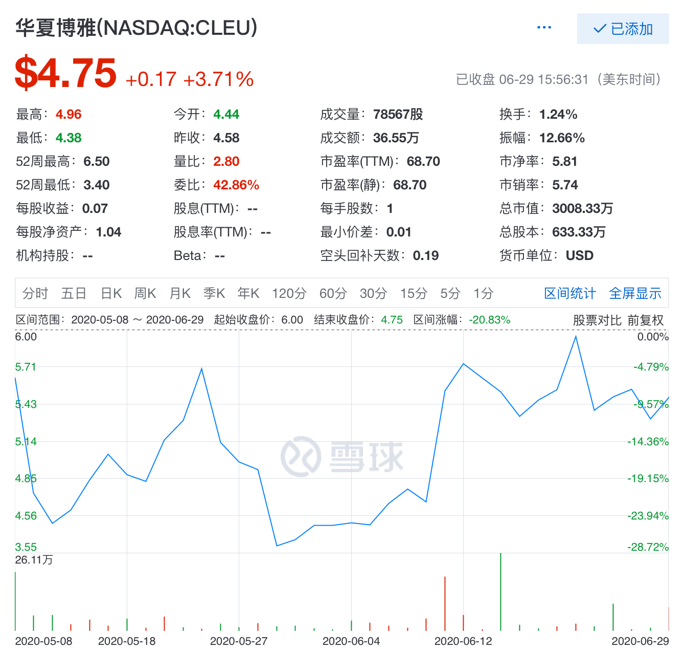
Task: Click the 市销率 value 5.74
Action: coord(565,185)
